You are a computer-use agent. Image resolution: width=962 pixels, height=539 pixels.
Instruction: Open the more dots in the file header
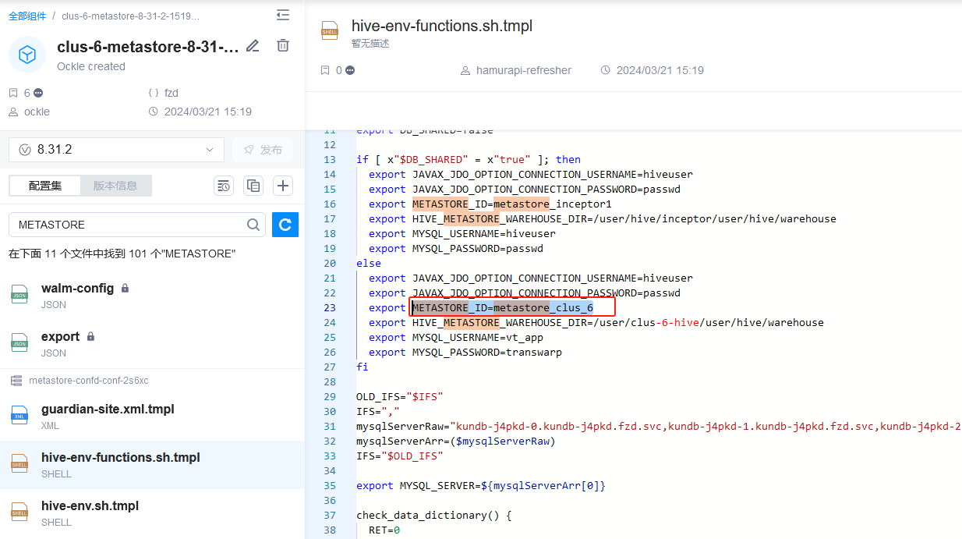click(350, 70)
